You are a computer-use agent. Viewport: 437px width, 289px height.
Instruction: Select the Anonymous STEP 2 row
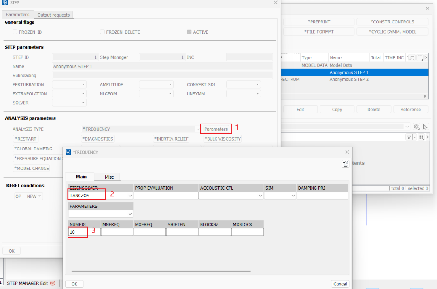(354, 79)
